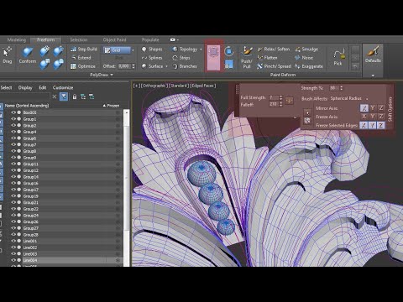
Task: Select the Noise brush
Action: [x=304, y=58]
